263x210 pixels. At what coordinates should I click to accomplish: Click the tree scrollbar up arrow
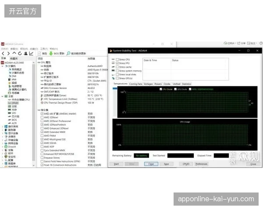pos(34,63)
